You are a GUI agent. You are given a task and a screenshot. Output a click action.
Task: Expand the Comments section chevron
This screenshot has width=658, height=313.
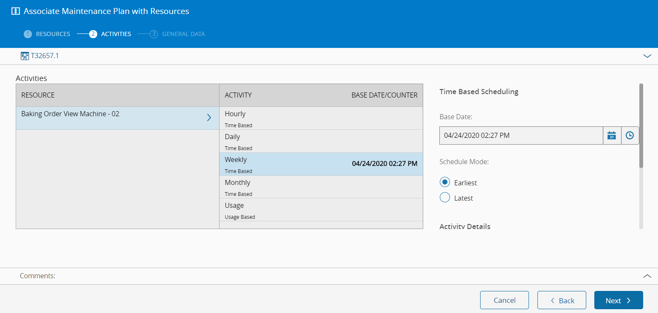point(647,276)
